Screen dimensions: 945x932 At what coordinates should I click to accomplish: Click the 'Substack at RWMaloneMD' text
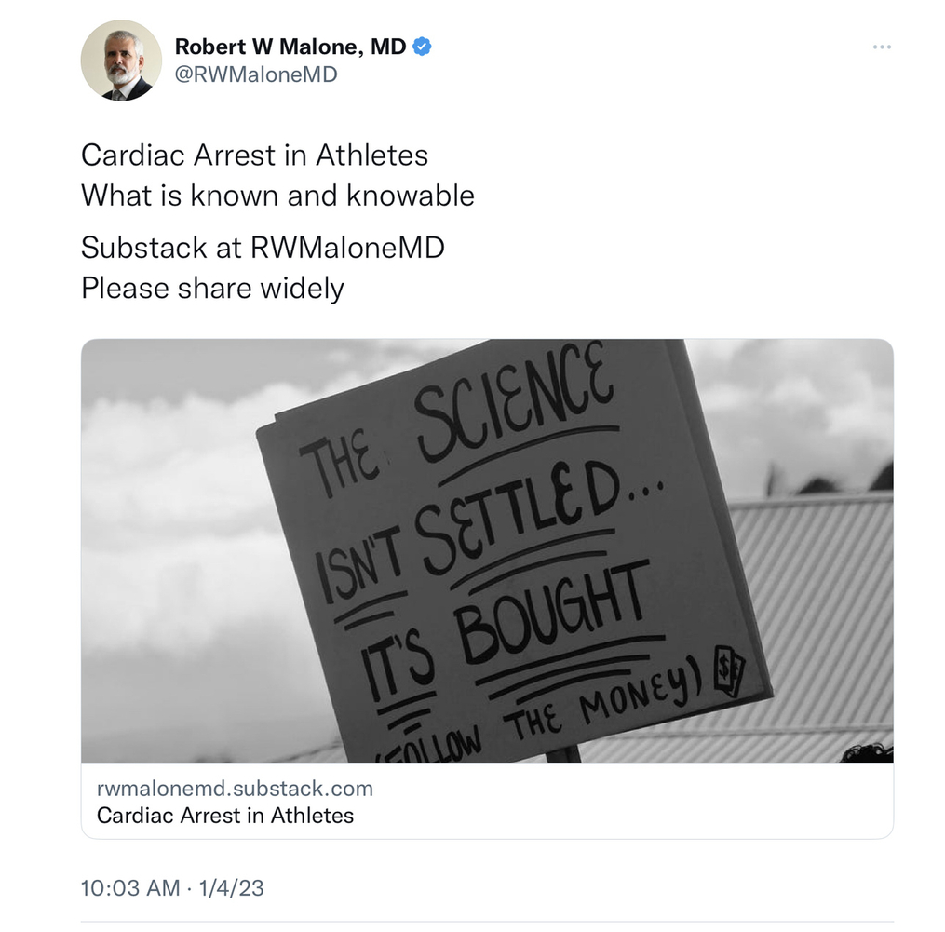tap(263, 247)
